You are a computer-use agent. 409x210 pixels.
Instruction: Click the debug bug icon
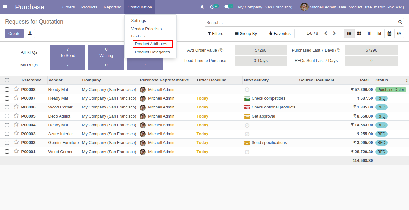(x=202, y=7)
